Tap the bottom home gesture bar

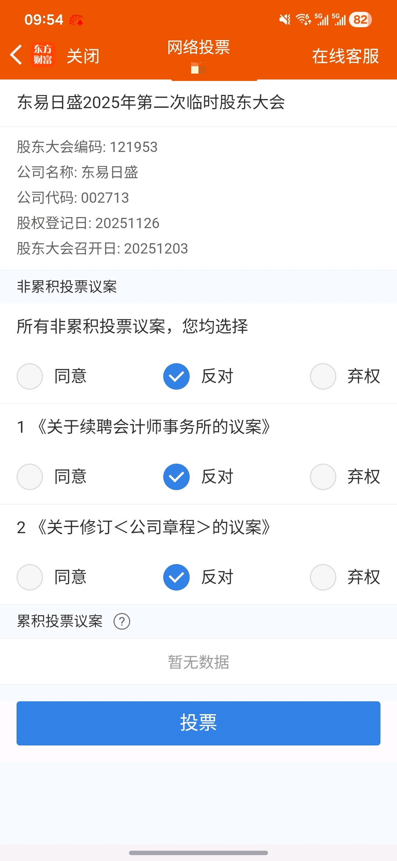[x=198, y=853]
